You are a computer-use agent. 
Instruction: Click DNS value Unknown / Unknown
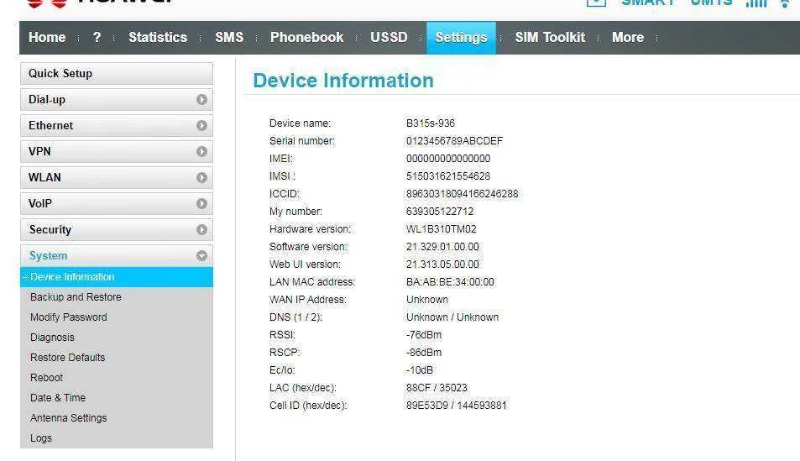click(x=452, y=317)
